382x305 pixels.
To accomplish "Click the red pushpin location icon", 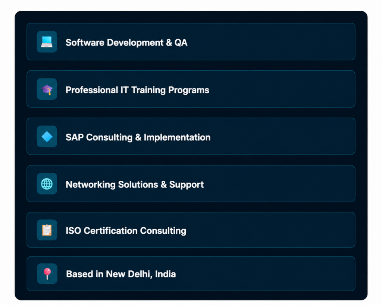I will click(47, 274).
